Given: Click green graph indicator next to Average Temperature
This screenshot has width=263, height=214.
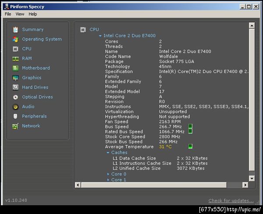Looking at the screenshot, I should pyautogui.click(x=190, y=146).
